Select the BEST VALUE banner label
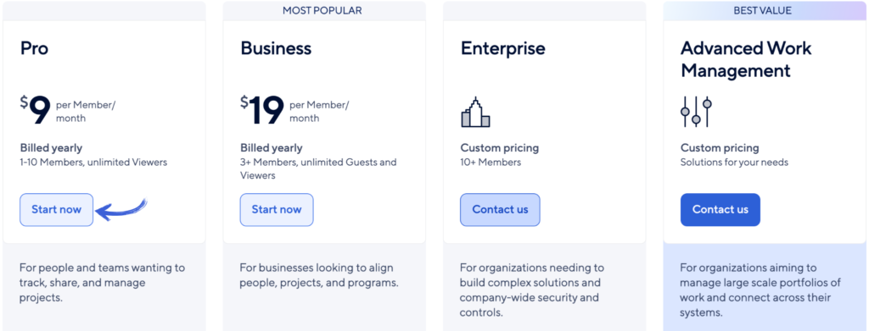The image size is (869, 331). pos(763,10)
